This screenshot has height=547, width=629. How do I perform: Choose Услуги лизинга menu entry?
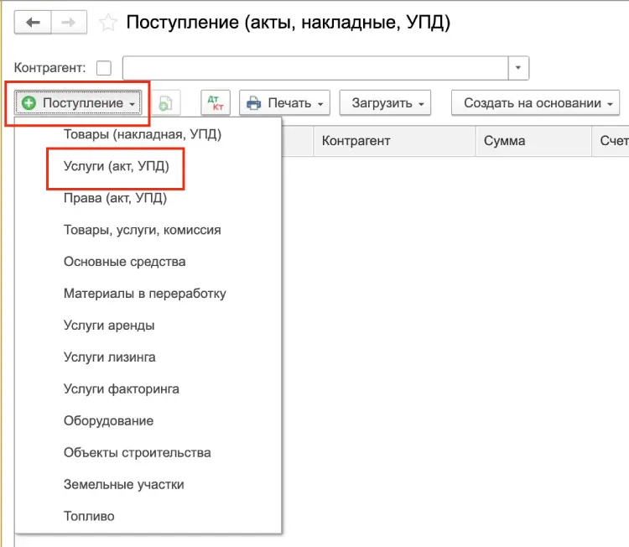(x=110, y=357)
